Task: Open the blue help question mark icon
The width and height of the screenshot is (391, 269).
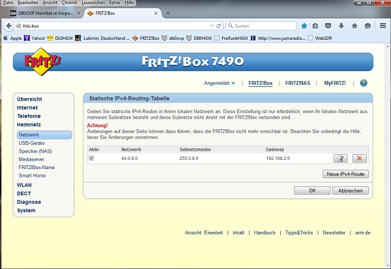Action: [x=364, y=83]
